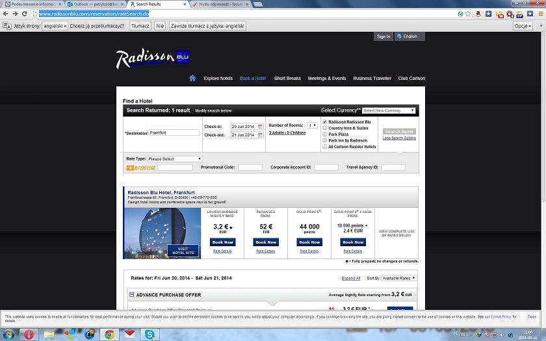Image resolution: width=546 pixels, height=341 pixels.
Task: Close the cookie notice
Action: 532,317
